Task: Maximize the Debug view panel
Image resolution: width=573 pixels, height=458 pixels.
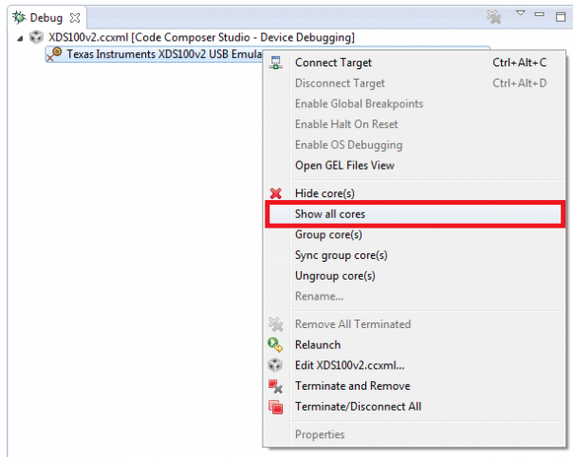Action: pyautogui.click(x=561, y=17)
